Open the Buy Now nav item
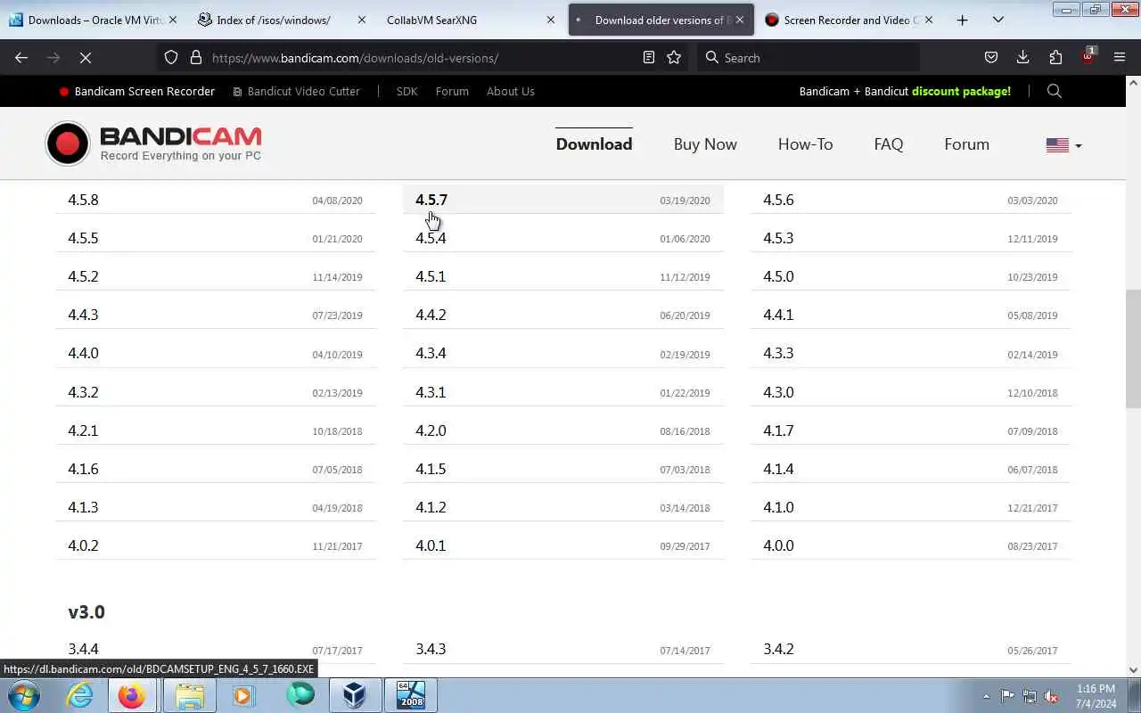 (705, 144)
